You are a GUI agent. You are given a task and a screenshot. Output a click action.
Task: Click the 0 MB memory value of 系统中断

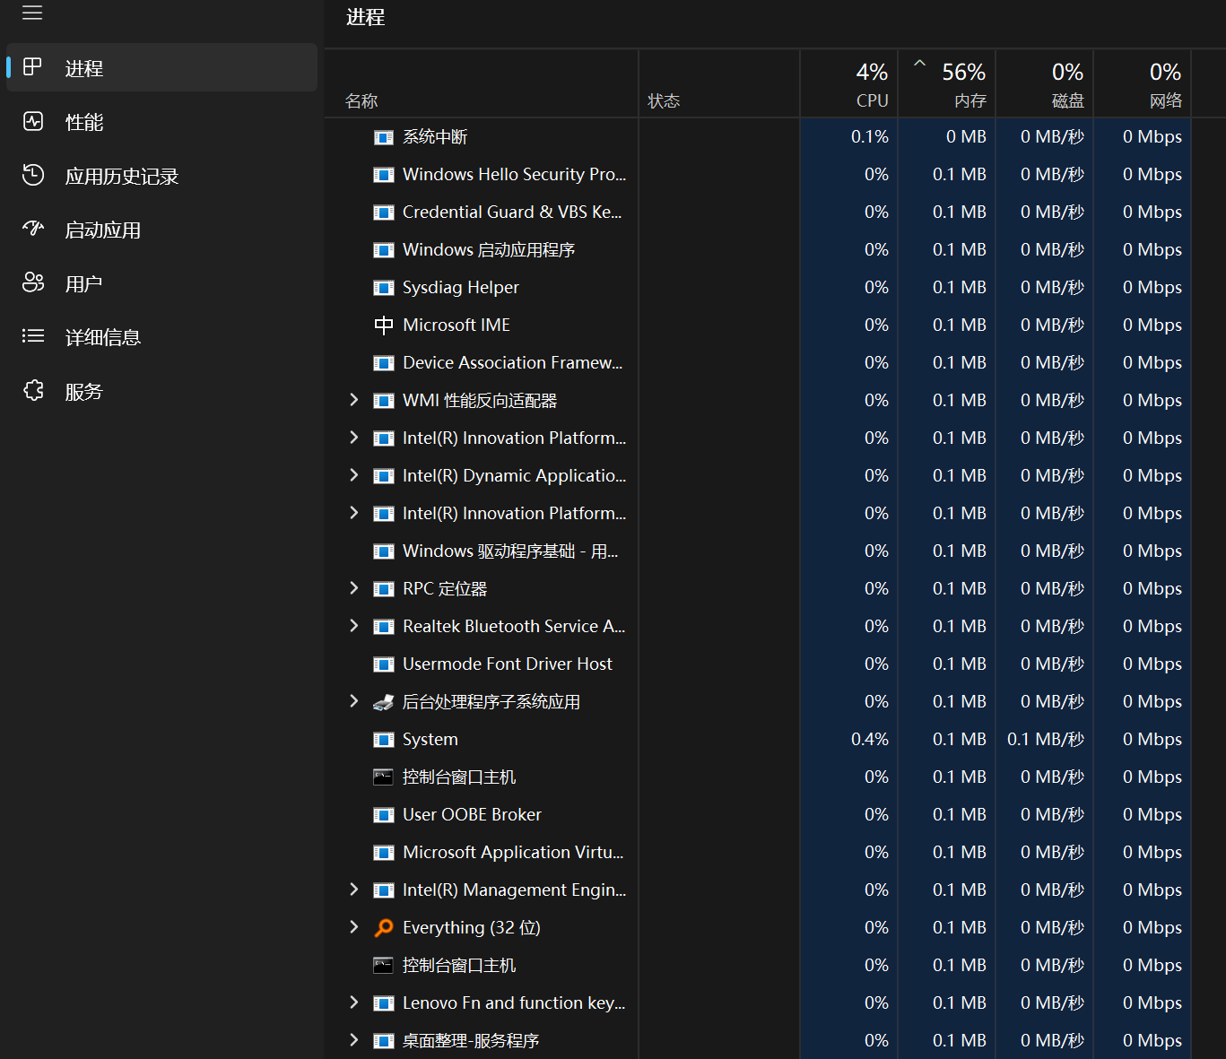tap(966, 137)
